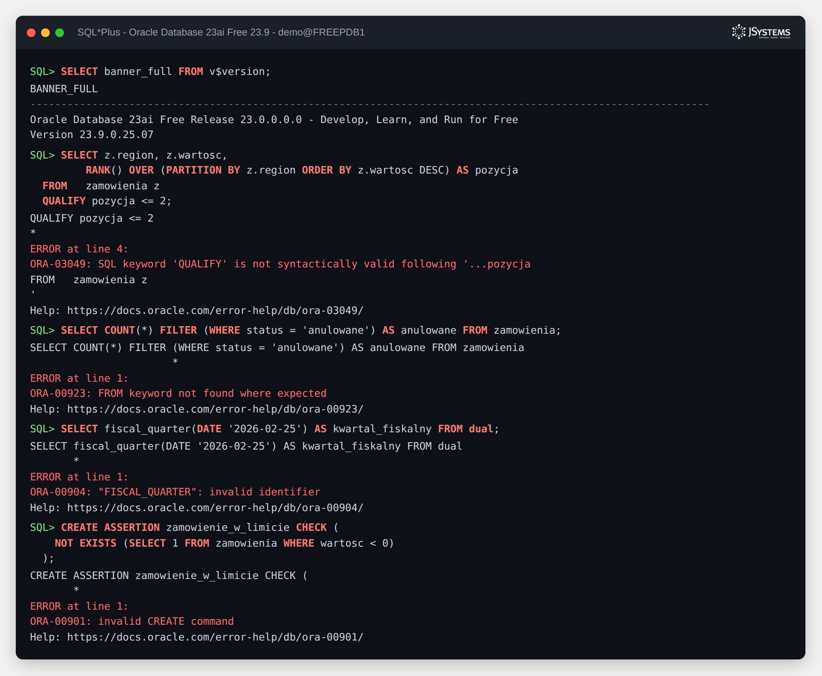Click the 'ERROR at line 4:' text
Viewport: 822px width, 676px height.
79,249
